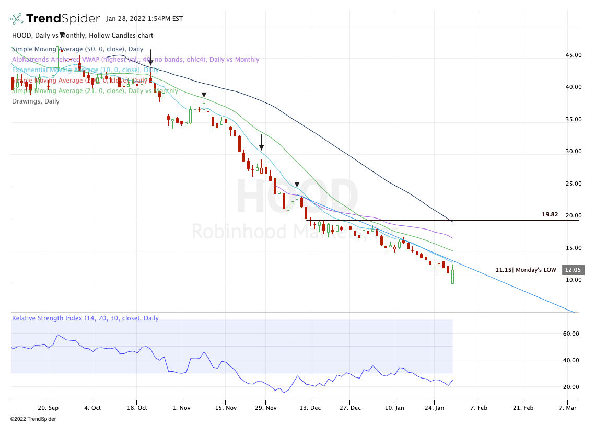Click the 11.15 Monday's LOW annotation
Viewport: 595px width, 424px height.
[x=526, y=270]
